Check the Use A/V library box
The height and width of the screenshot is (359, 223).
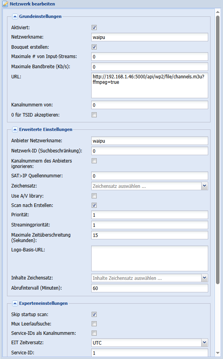click(94, 196)
